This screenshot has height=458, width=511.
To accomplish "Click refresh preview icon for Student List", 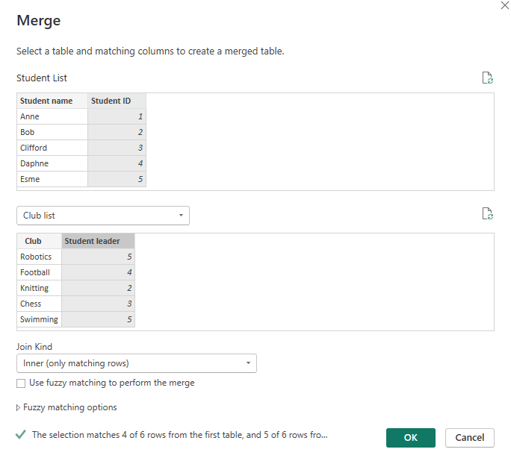I will [487, 78].
